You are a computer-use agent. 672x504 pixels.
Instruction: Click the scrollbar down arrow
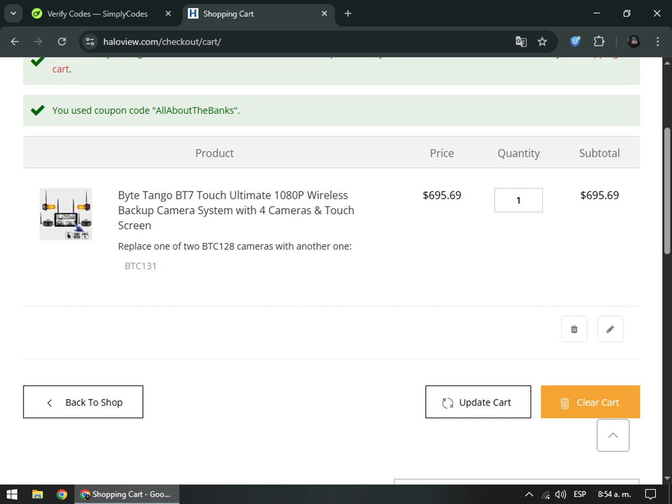[667, 478]
